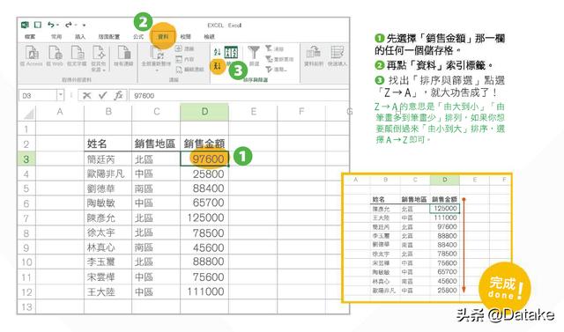
Task: Import data From Web
Action: 55,56
